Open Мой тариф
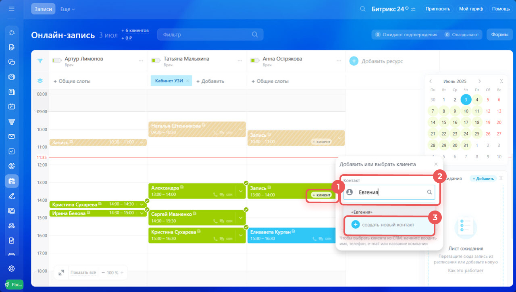The width and height of the screenshot is (516, 292). [471, 9]
